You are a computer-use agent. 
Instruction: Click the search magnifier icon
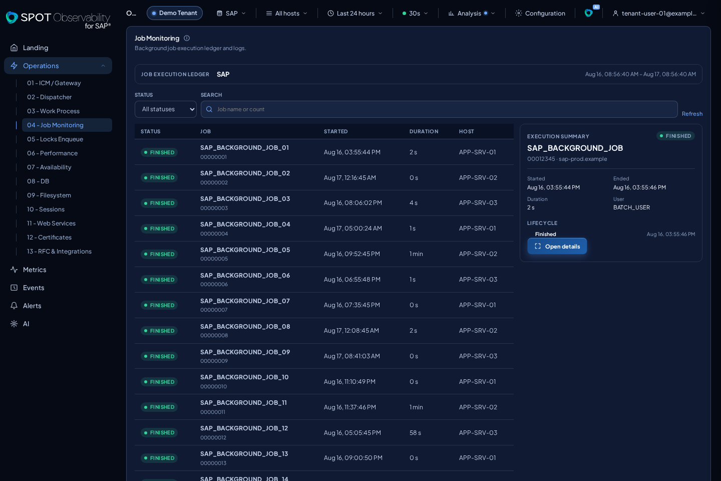pyautogui.click(x=209, y=109)
